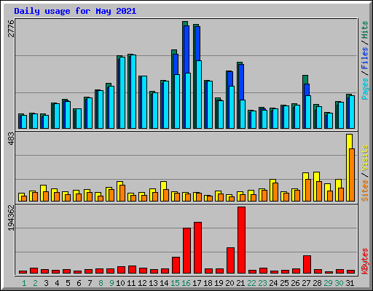The width and height of the screenshot is (373, 291).
Task: Click day 18 on the x-axis
Action: (x=208, y=283)
